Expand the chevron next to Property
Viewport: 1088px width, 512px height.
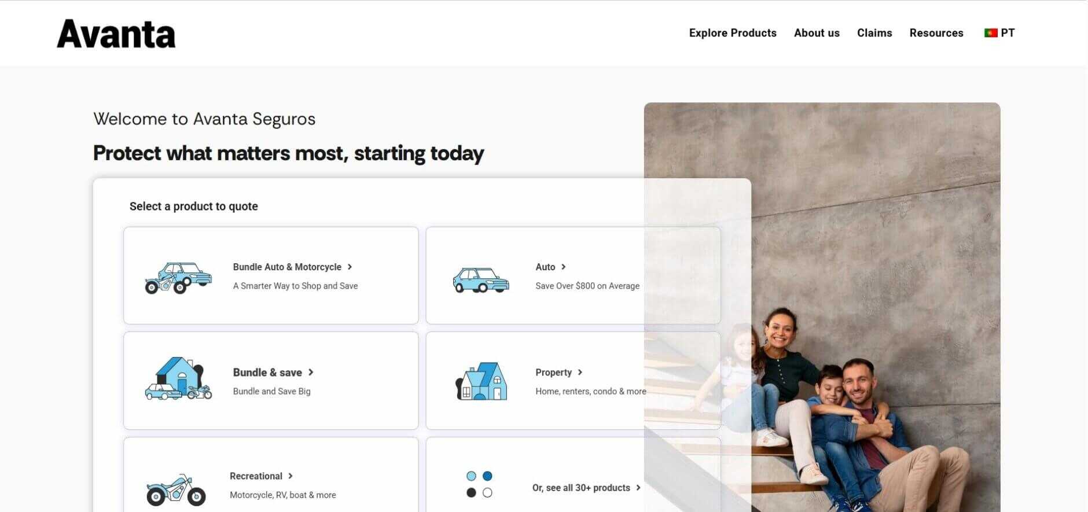point(580,372)
